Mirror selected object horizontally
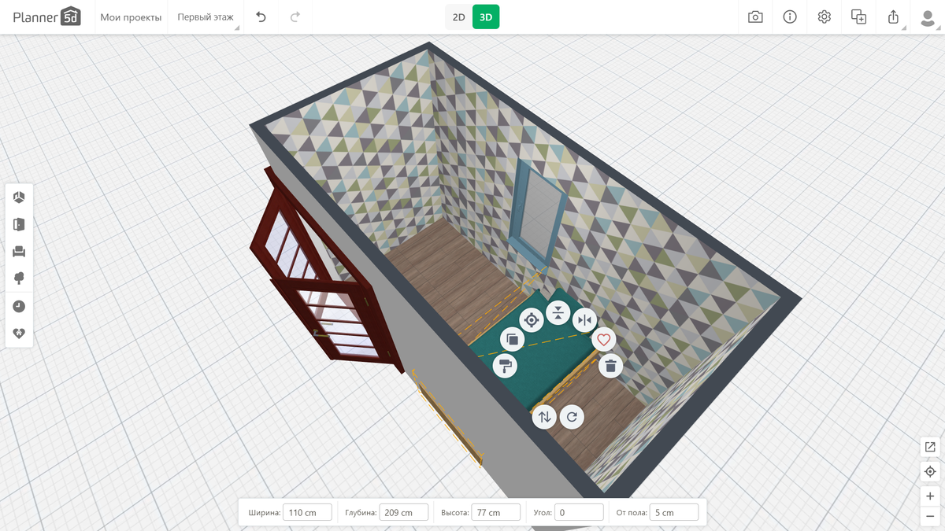 tap(584, 320)
